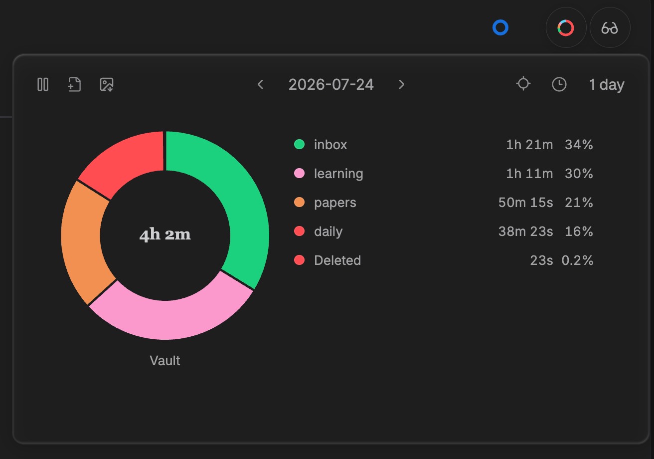Click the red daily segment of donut chart
Screen dimensions: 654x459
point(129,162)
